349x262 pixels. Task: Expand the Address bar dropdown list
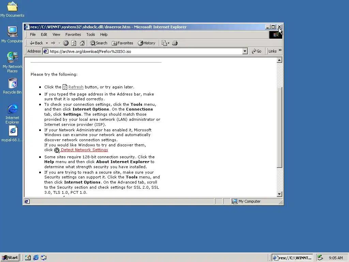click(x=245, y=52)
